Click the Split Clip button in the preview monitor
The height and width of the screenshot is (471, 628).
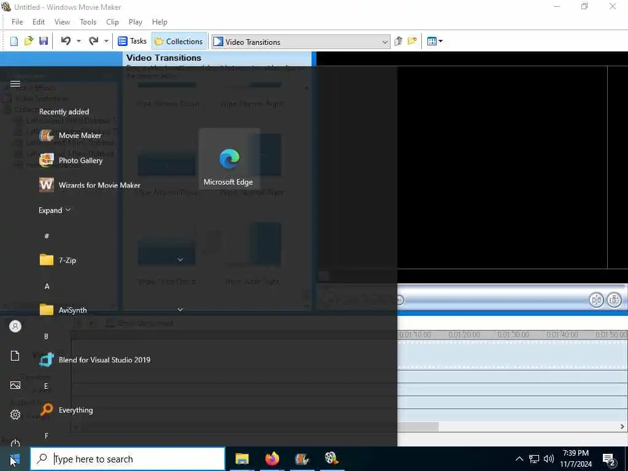(x=596, y=299)
